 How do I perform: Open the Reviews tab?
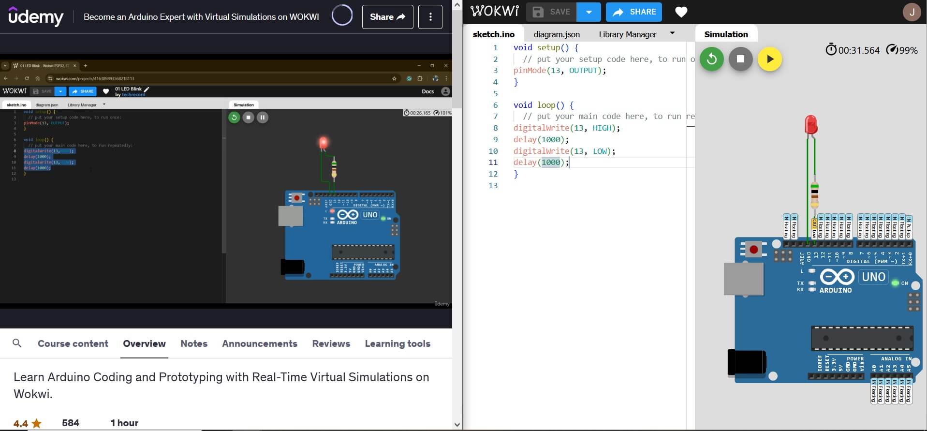pos(331,343)
